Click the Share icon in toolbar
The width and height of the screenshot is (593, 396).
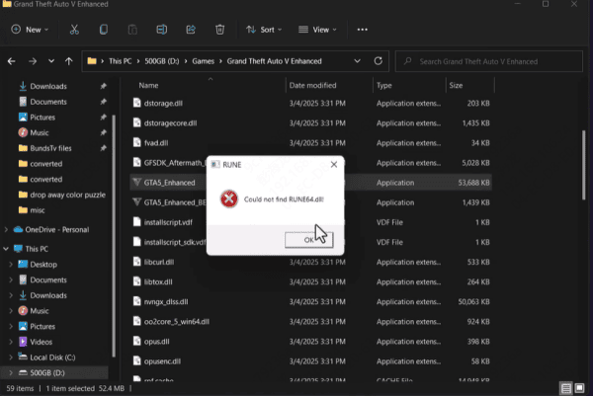coord(191,31)
